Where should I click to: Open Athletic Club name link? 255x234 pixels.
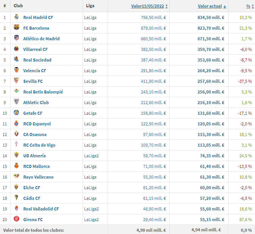pyautogui.click(x=36, y=103)
